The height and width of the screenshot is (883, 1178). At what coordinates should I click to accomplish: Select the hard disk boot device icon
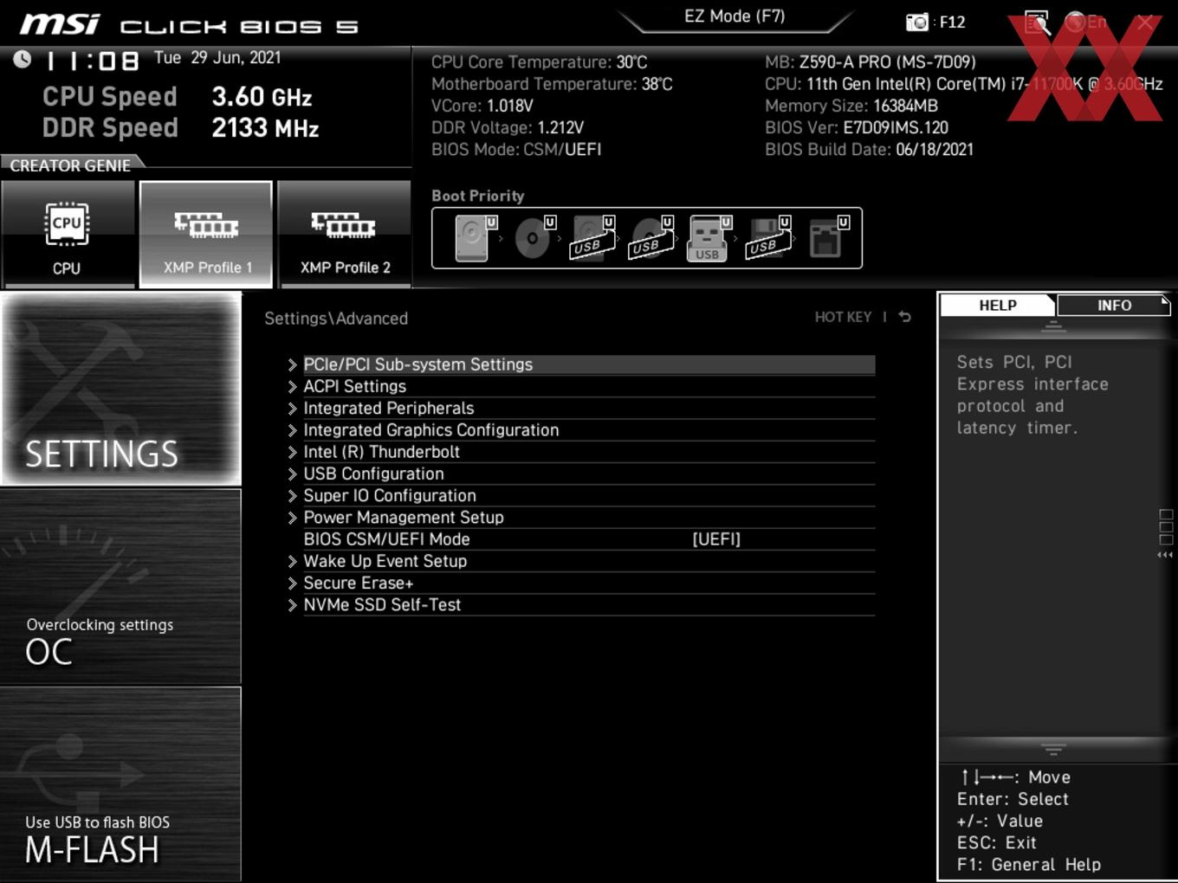click(x=473, y=238)
